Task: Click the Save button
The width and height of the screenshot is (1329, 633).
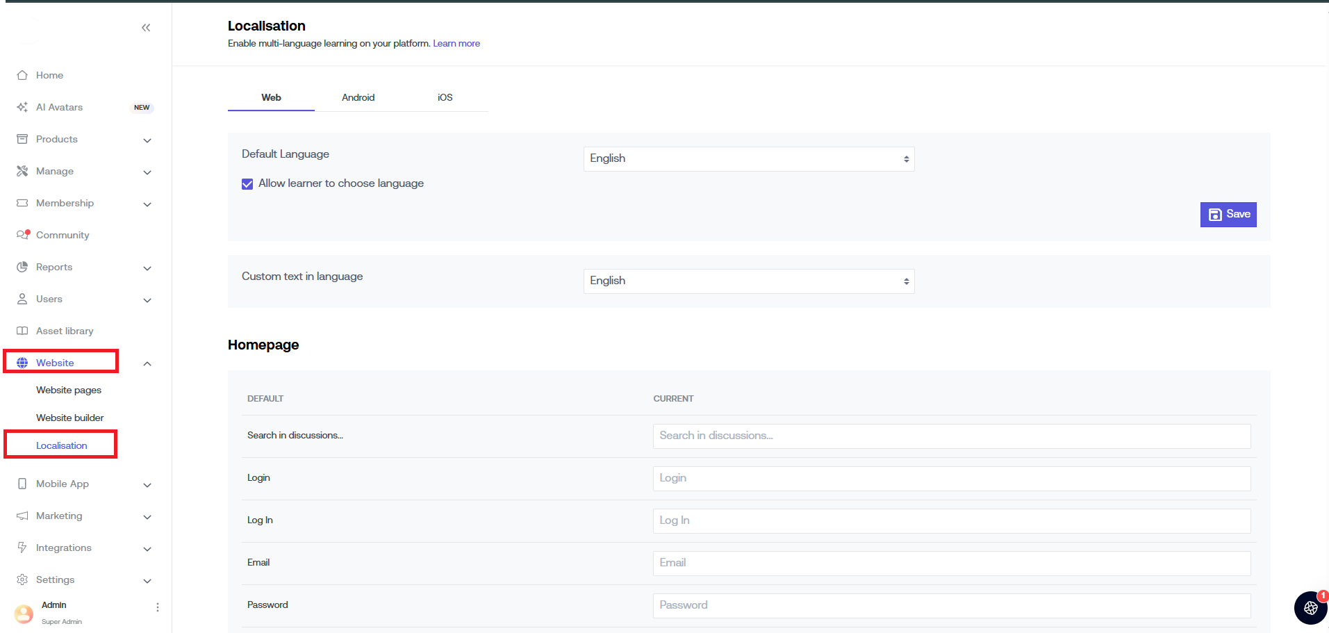Action: click(1228, 215)
